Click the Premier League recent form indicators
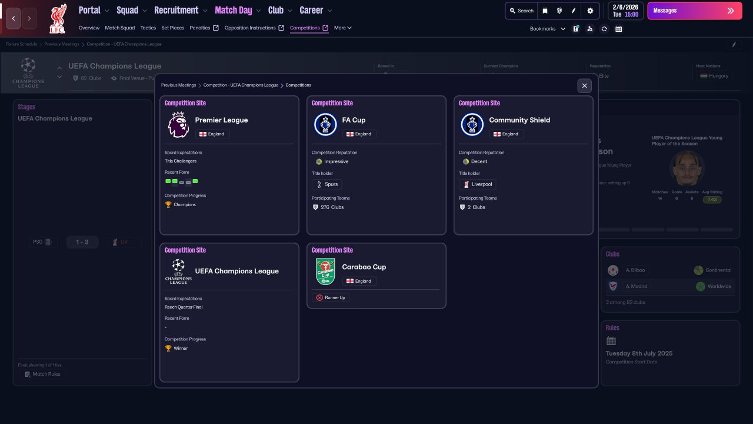Screen dimensions: 753x424 click(181, 181)
